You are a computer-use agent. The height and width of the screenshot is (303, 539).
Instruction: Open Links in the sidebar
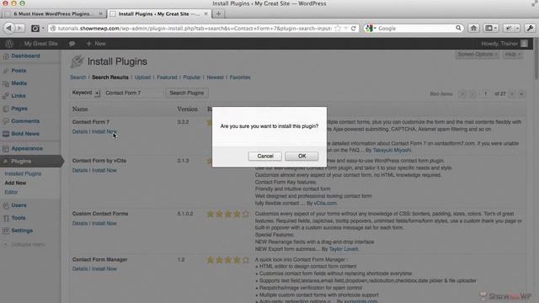click(x=19, y=96)
